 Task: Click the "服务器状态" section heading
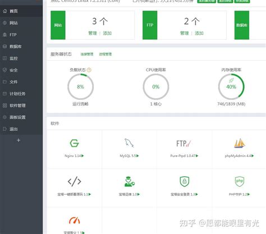coord(61,54)
